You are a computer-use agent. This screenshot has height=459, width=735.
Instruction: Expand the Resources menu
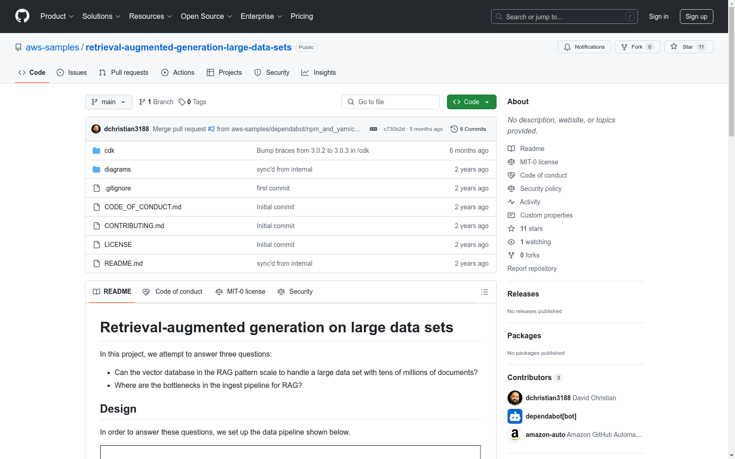pos(151,17)
